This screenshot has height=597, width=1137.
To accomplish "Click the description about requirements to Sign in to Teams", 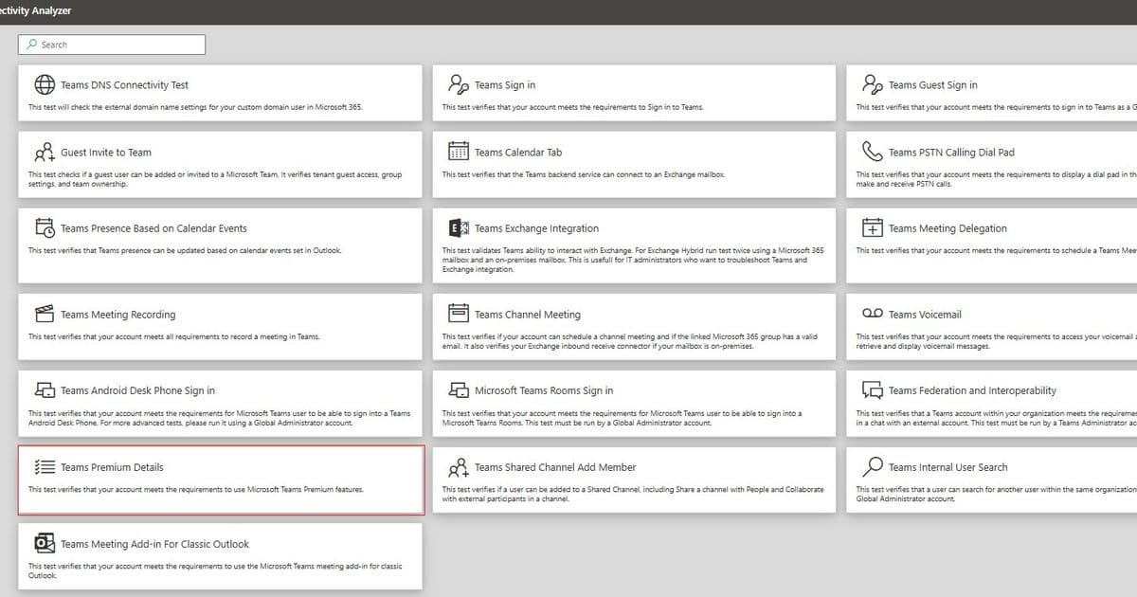I will (x=572, y=107).
